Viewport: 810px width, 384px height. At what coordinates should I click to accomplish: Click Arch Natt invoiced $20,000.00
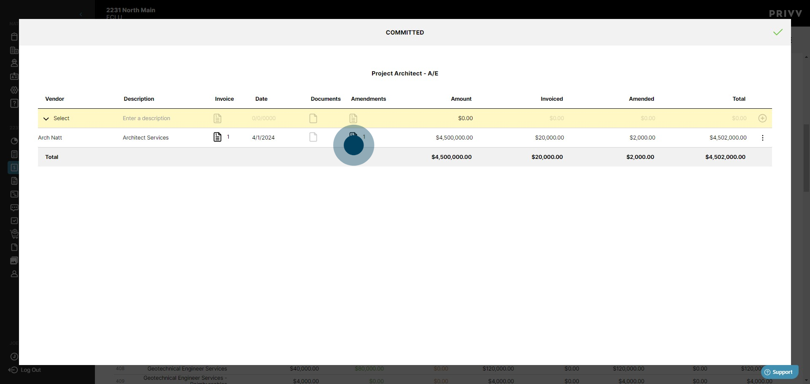(549, 138)
